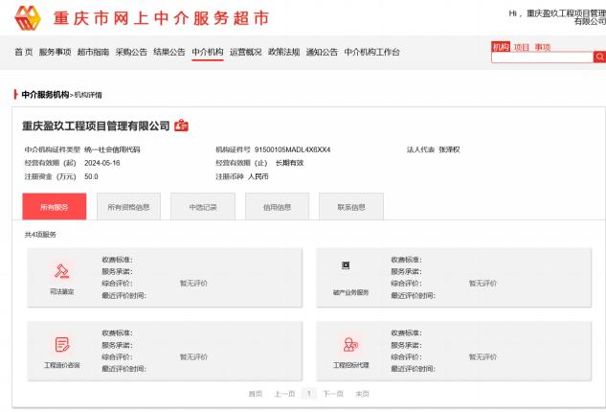Click the 破产业务服务 service label
The image size is (606, 412).
pyautogui.click(x=351, y=292)
